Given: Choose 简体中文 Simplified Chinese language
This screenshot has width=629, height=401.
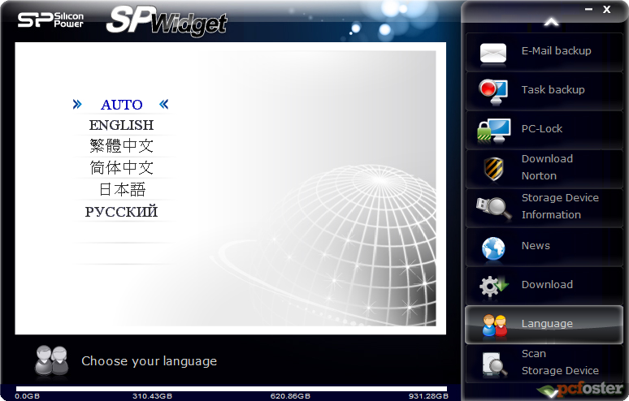Looking at the screenshot, I should (x=122, y=167).
